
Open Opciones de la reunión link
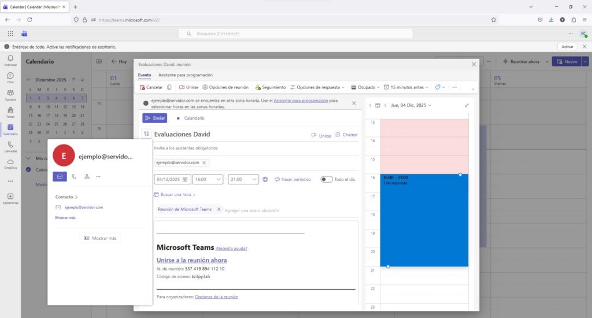tap(216, 297)
